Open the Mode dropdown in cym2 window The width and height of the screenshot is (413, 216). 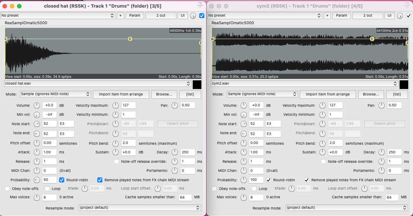pyautogui.click(x=262, y=94)
